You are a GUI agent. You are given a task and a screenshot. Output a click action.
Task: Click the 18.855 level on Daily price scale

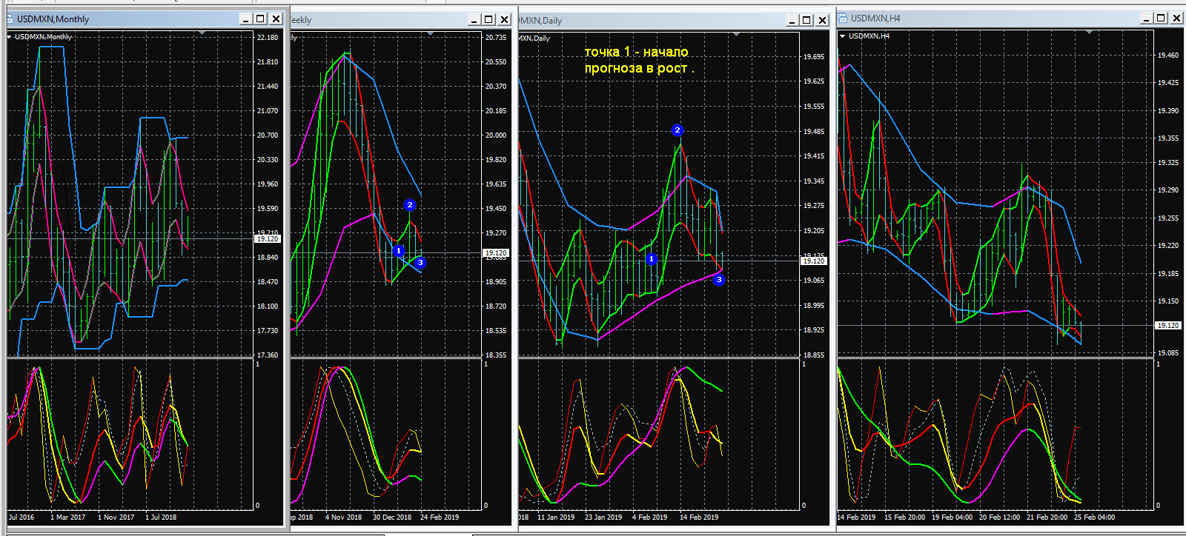pyautogui.click(x=814, y=355)
